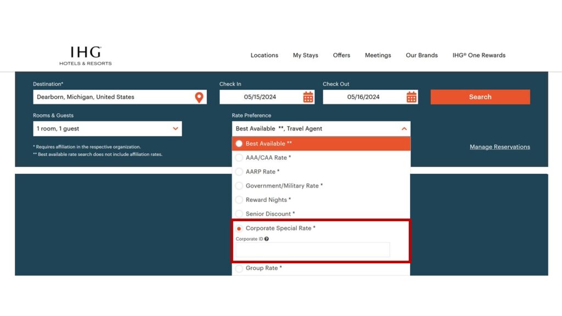Select Government/Military Rate radio button
Screen dimensions: 562x316
tap(239, 185)
